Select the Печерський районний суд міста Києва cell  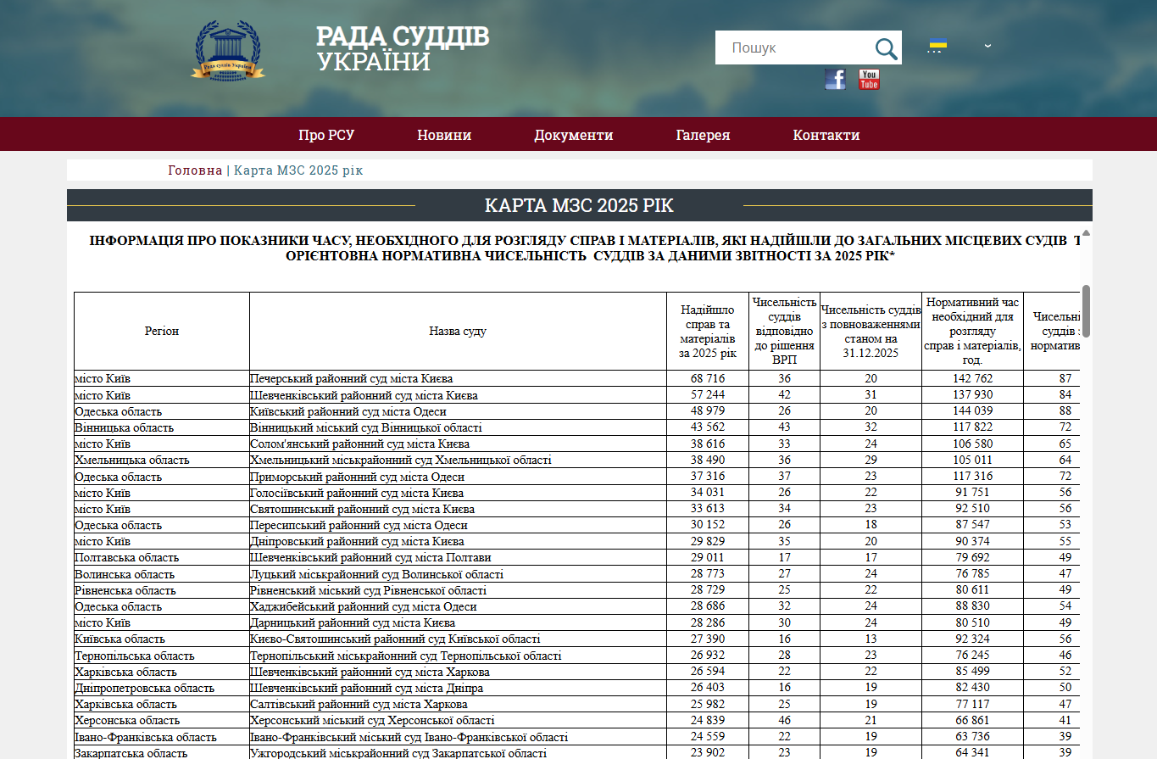(352, 378)
